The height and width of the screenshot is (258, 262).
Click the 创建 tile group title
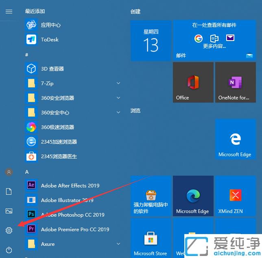[135, 11]
